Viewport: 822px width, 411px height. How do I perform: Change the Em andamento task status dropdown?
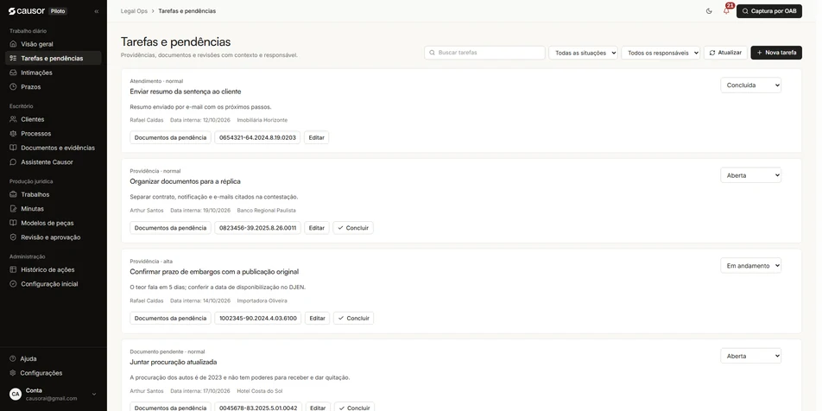750,266
